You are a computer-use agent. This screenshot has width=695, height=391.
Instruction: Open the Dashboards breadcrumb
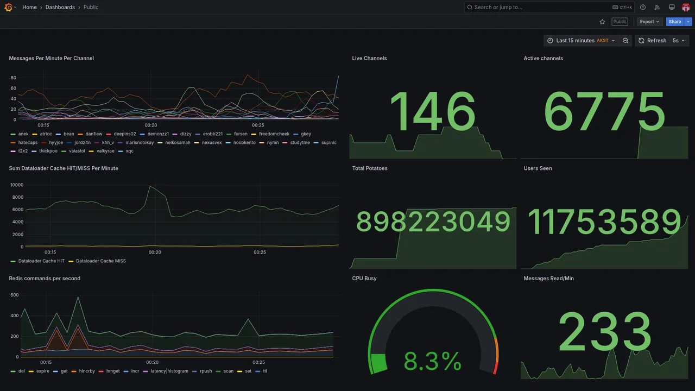point(60,7)
